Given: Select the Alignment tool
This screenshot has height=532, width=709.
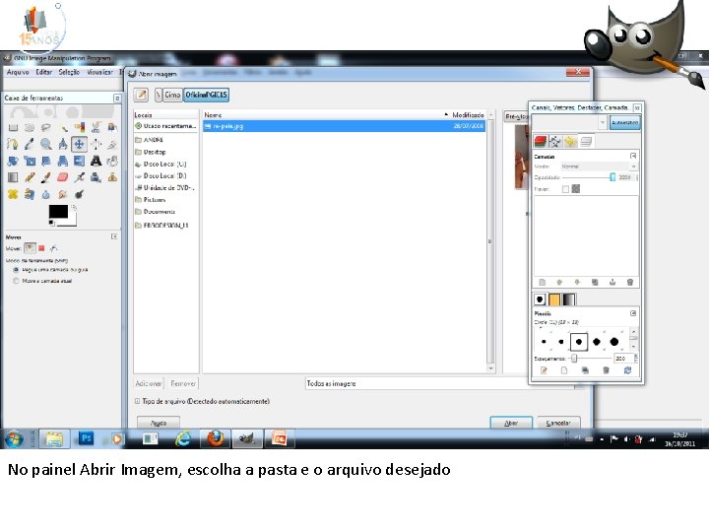Looking at the screenshot, I should click(x=96, y=144).
